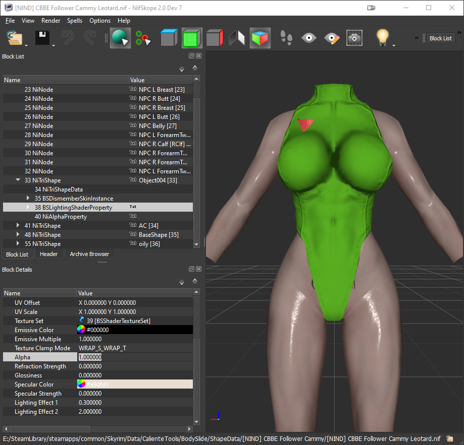This screenshot has height=445, width=464.
Task: Open the Save dropdown arrow
Action: click(53, 45)
